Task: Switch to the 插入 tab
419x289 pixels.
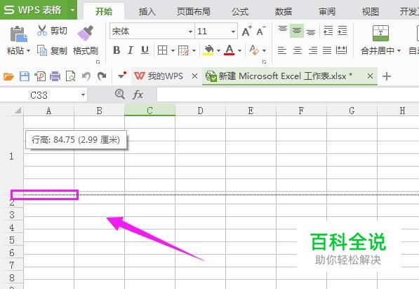Action: tap(147, 11)
